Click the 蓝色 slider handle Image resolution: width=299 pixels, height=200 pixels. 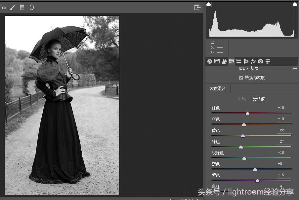point(255,169)
